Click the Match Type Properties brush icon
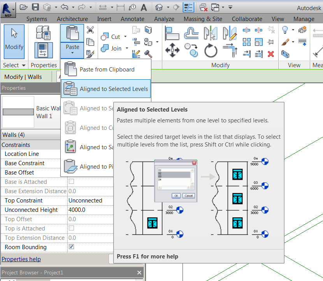This screenshot has height=281, width=323. [x=90, y=54]
